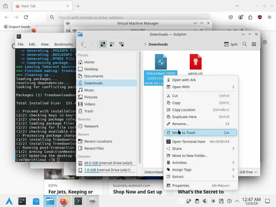276x207 pixels.
Task: Open Dolphin search
Action: [x=244, y=44]
